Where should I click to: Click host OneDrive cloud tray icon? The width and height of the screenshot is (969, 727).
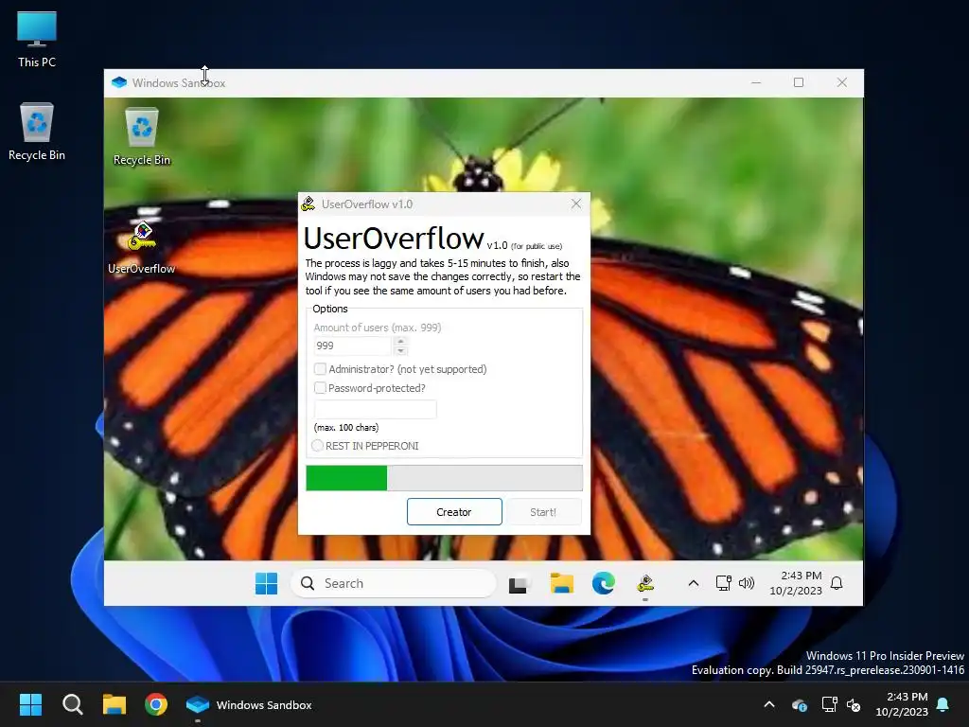pyautogui.click(x=800, y=704)
